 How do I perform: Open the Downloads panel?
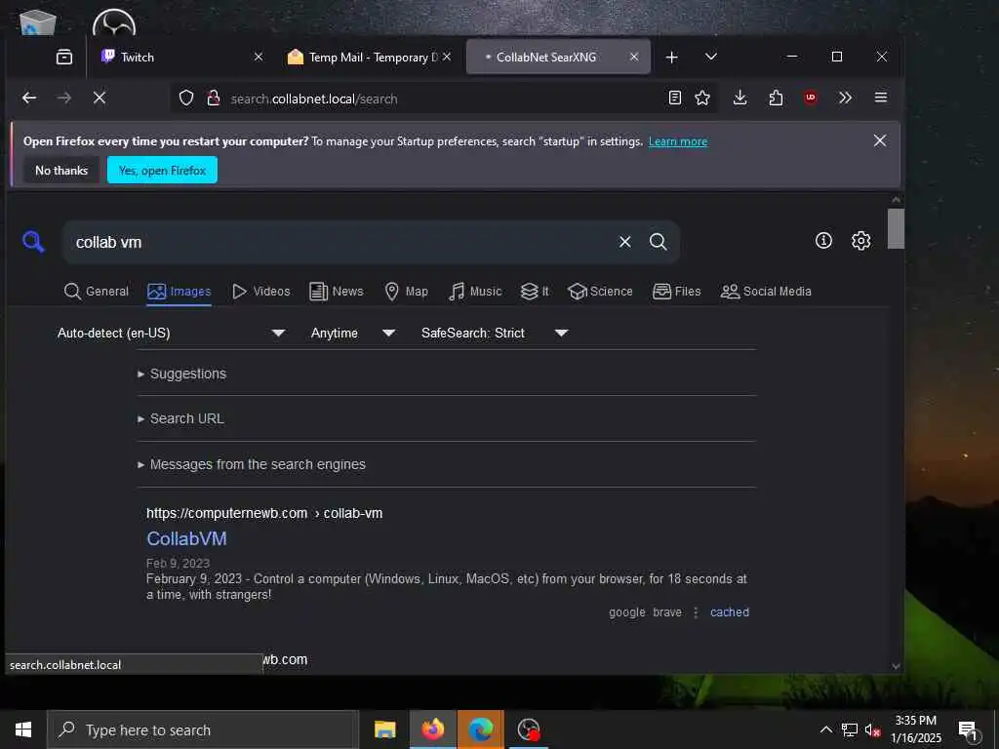tap(739, 98)
